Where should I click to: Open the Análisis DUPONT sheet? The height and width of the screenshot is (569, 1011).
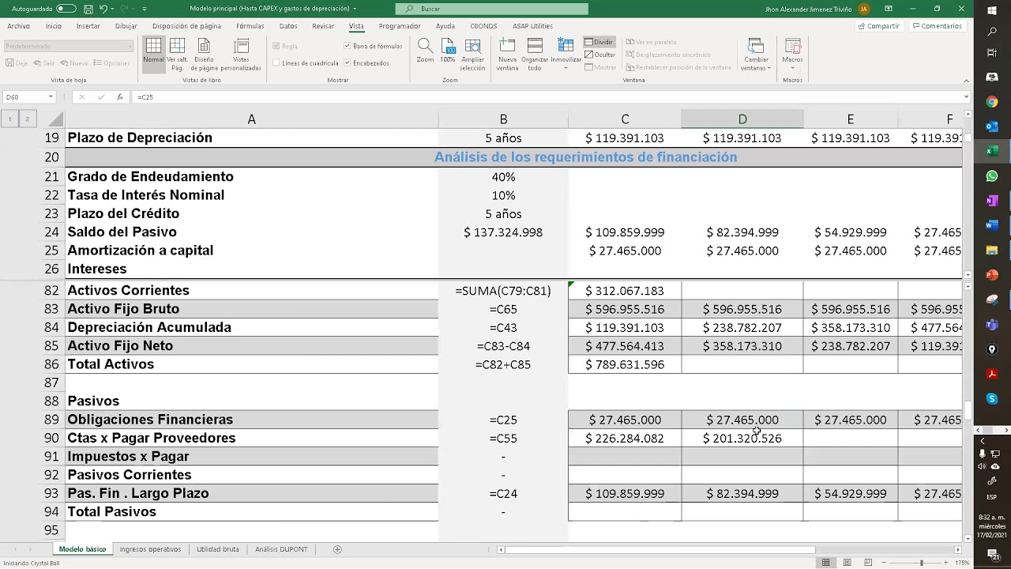click(x=281, y=549)
